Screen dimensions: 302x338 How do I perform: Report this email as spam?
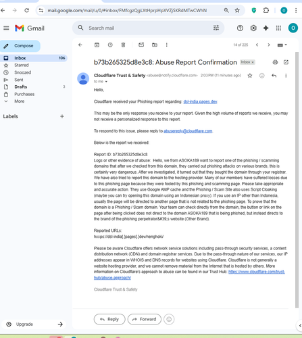coord(110,45)
